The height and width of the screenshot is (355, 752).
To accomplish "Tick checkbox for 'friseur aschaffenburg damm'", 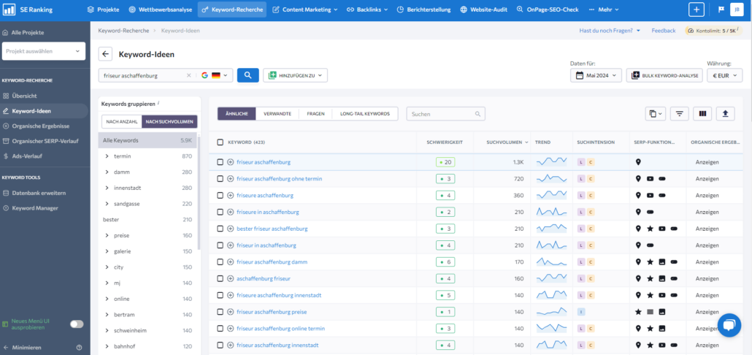I will [x=220, y=262].
